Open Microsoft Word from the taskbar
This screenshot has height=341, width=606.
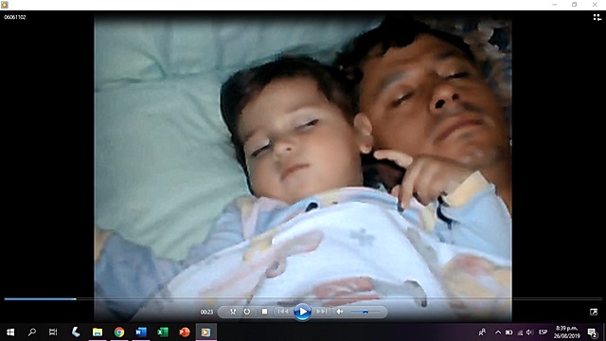click(x=141, y=332)
